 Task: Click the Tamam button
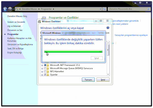click(88, 80)
